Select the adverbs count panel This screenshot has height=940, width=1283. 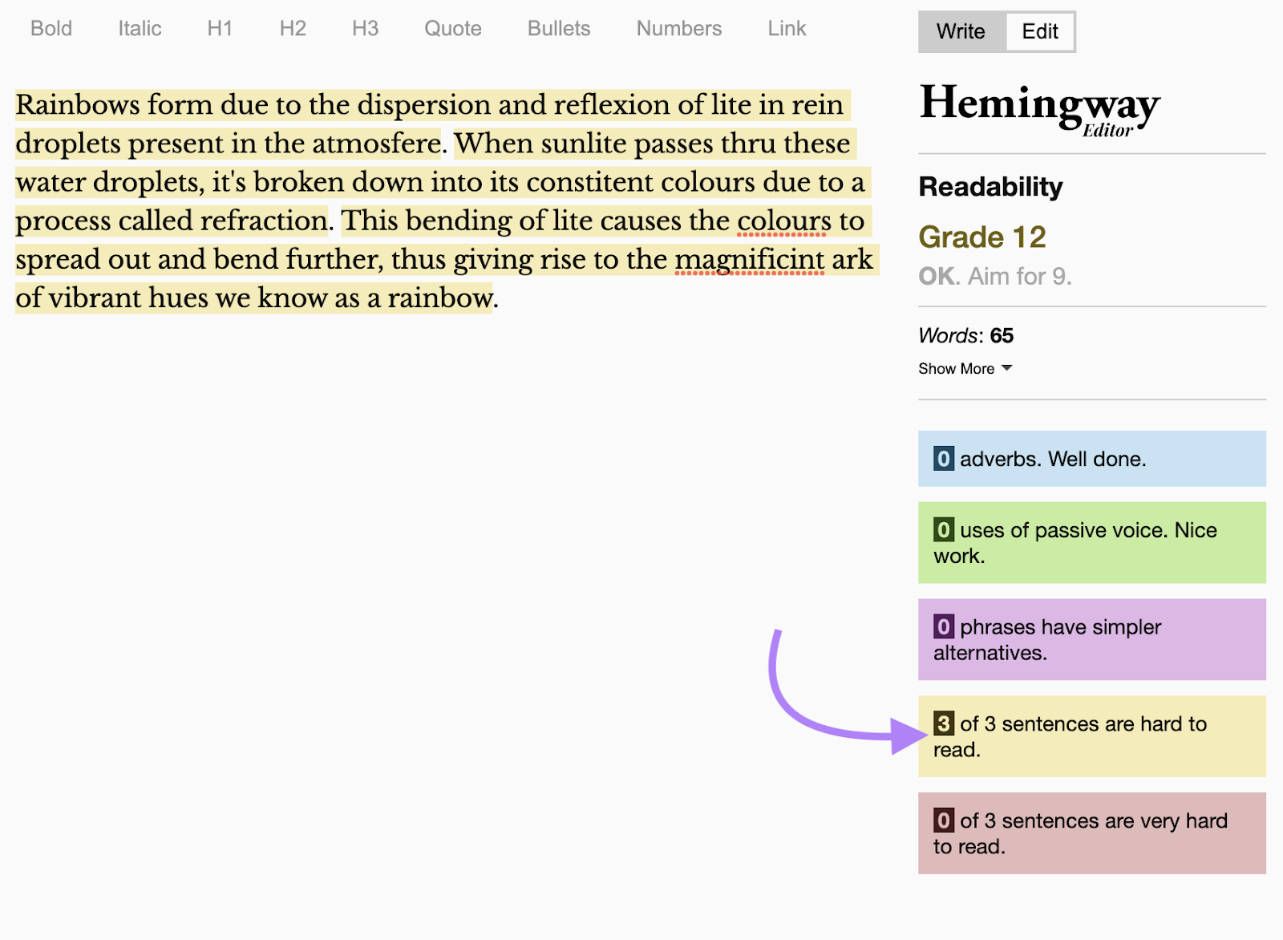pos(1092,459)
